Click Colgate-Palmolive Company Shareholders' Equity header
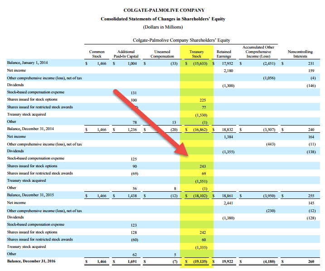 181,40
